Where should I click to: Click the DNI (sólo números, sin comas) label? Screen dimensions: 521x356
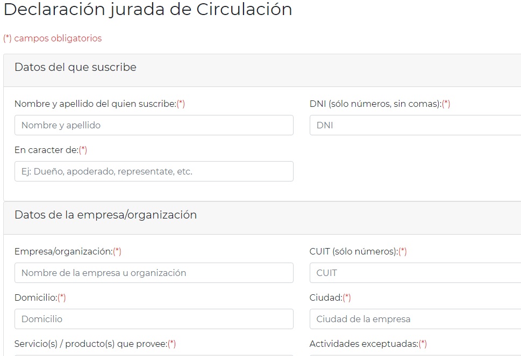click(x=380, y=104)
